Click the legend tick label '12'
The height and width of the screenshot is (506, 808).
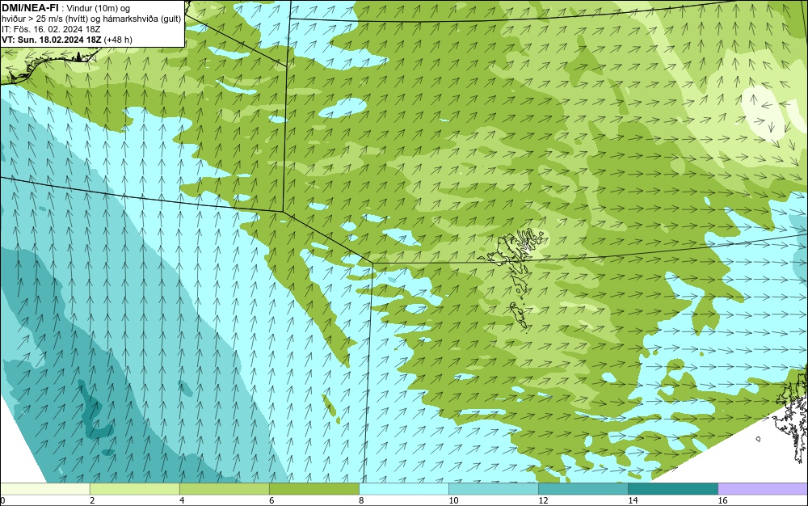(543, 500)
